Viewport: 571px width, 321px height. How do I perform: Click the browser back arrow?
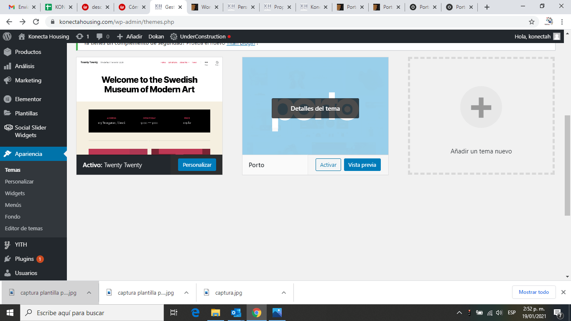[x=9, y=22]
